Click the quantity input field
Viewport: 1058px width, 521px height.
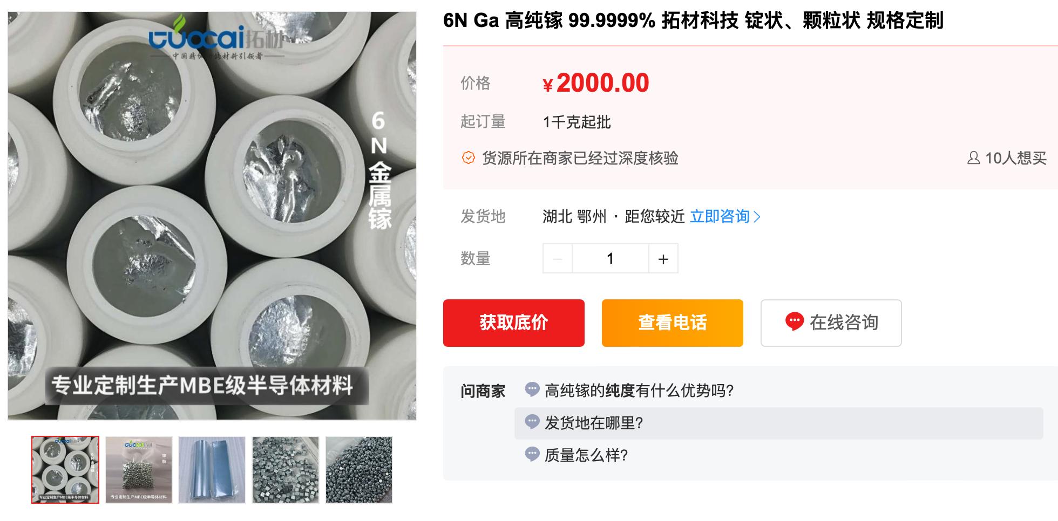[611, 259]
